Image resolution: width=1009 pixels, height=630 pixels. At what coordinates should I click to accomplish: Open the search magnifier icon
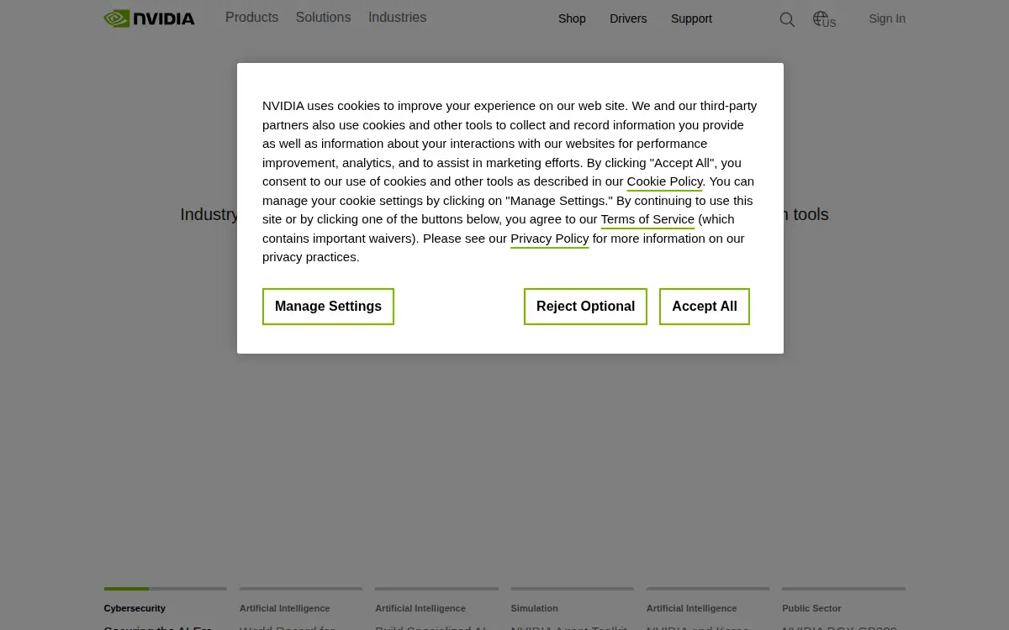pos(787,19)
